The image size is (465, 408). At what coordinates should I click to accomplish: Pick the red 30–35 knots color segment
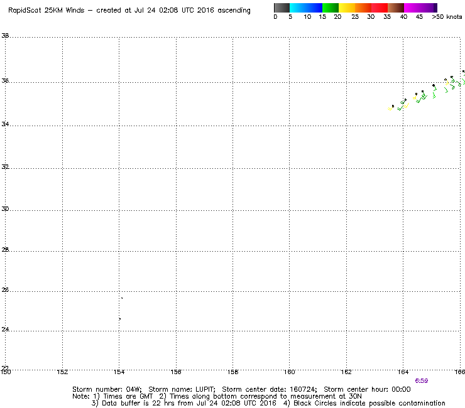point(380,8)
